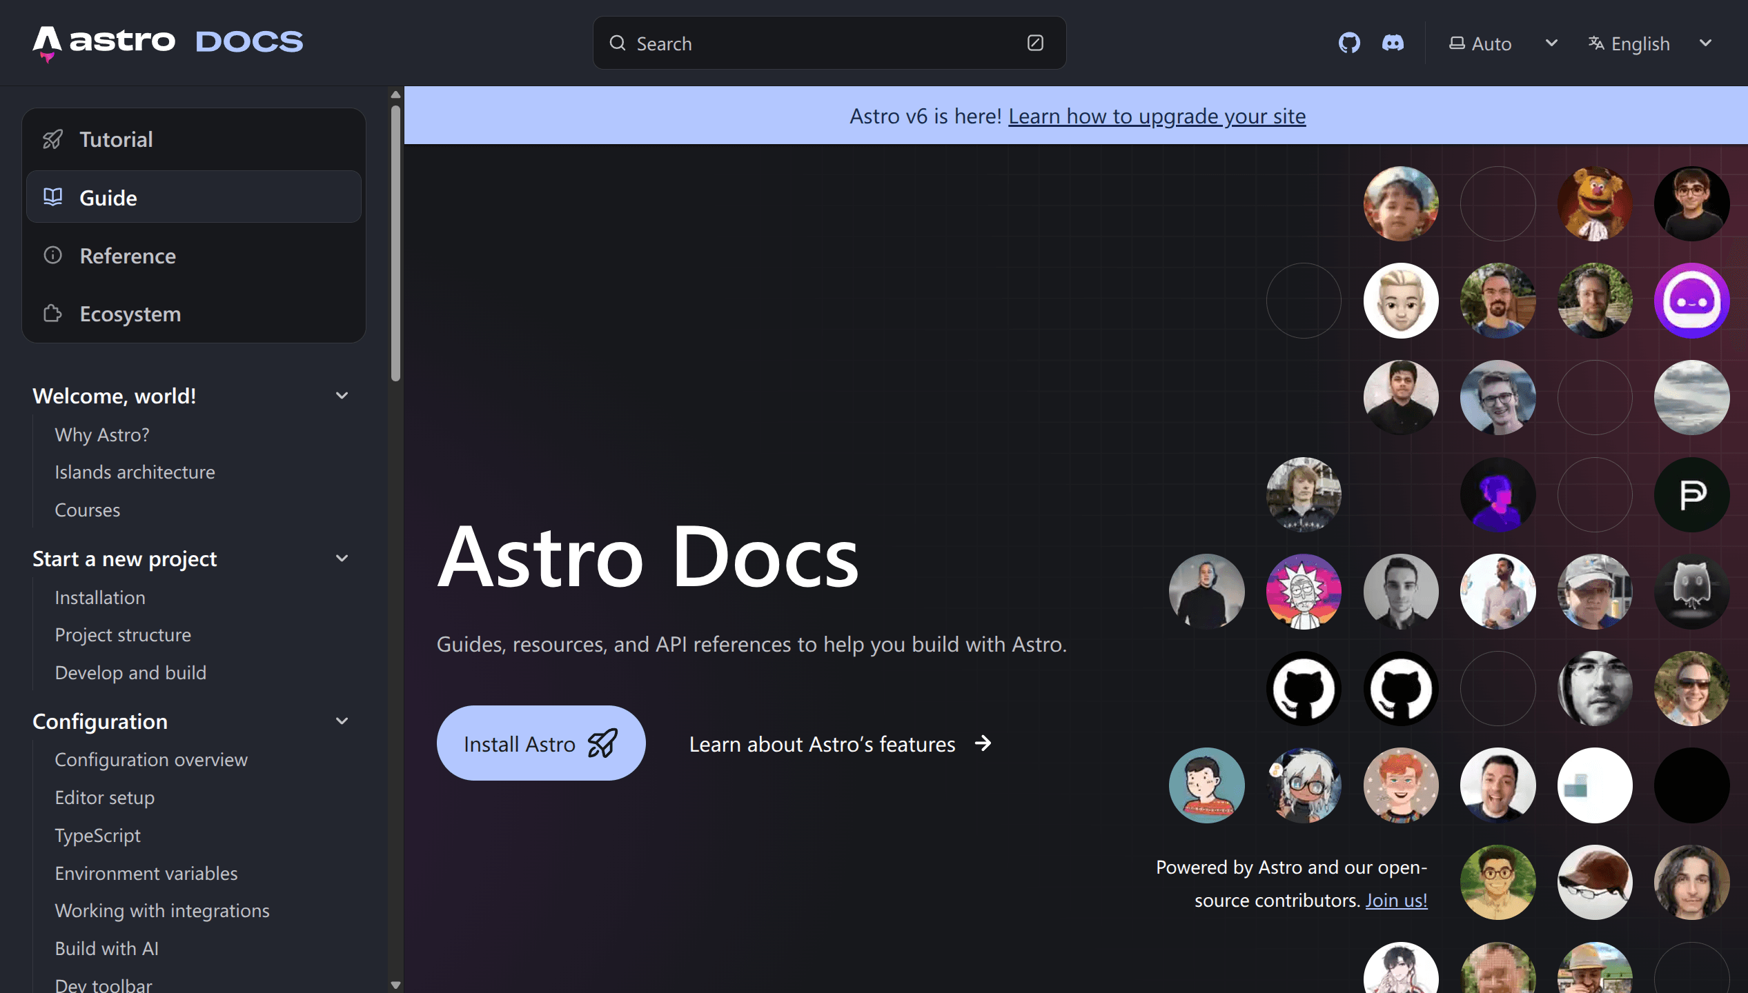
Task: Click the puzzle icon beside Ecosystem
Action: pyautogui.click(x=53, y=314)
